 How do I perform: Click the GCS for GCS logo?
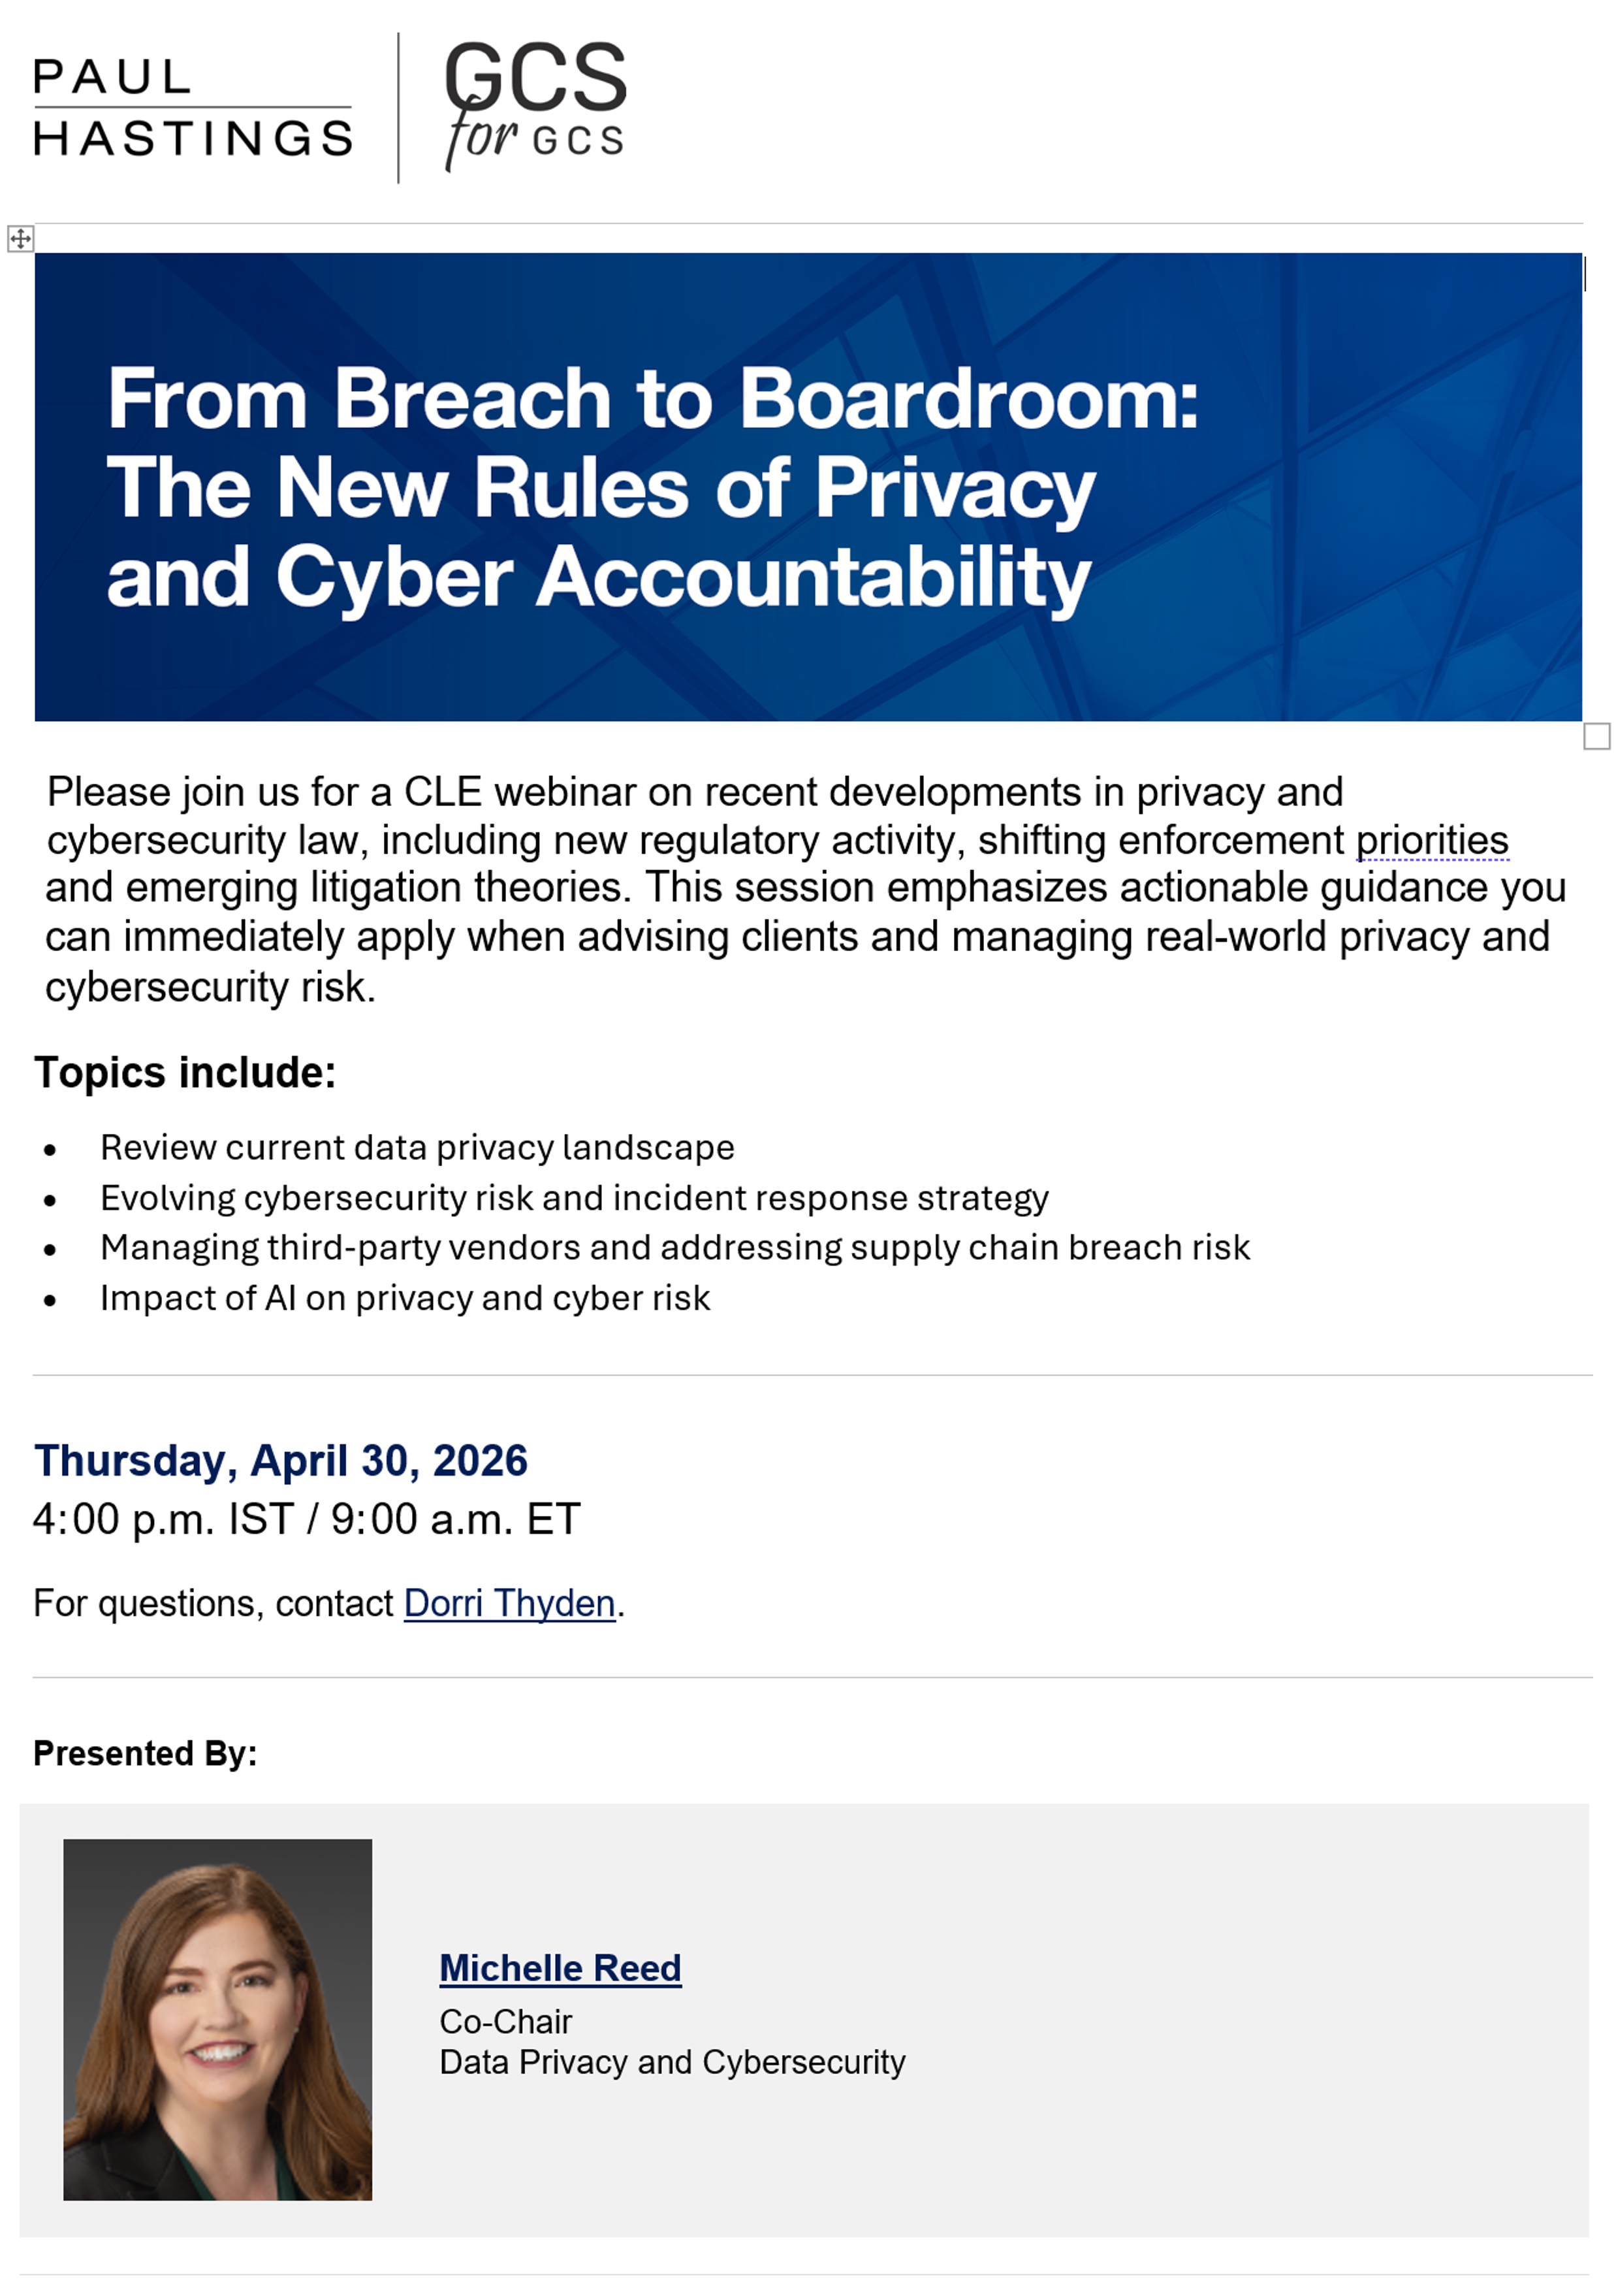click(535, 106)
